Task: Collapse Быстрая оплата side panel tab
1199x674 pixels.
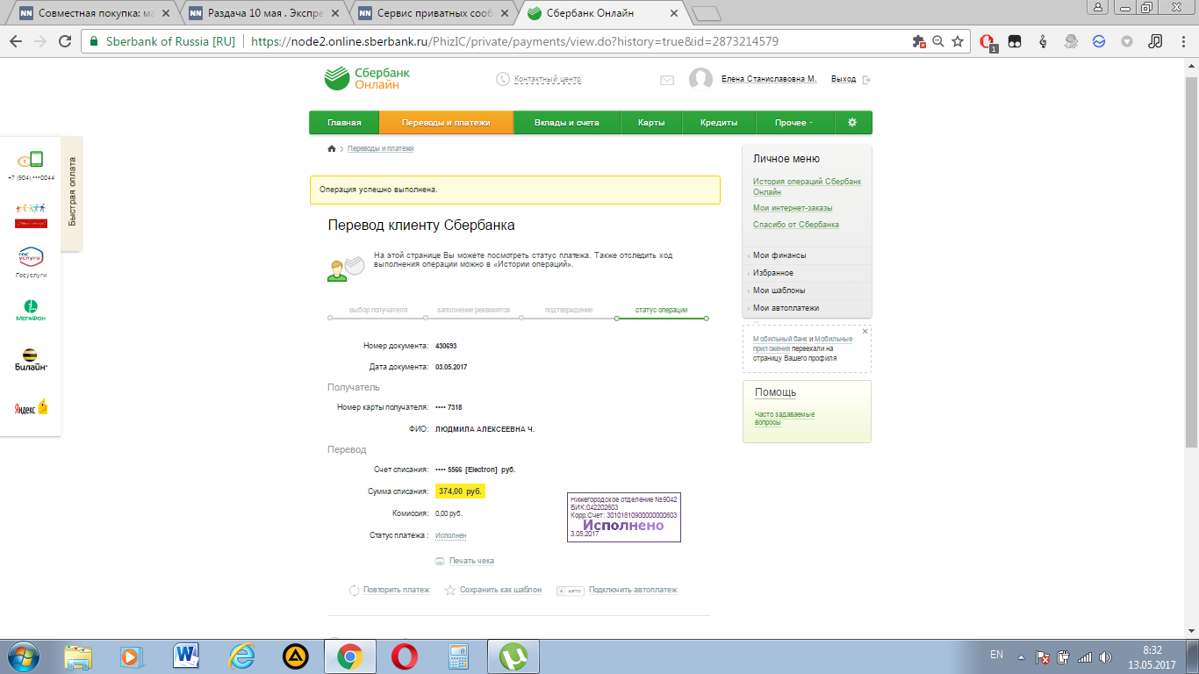Action: pos(72,191)
